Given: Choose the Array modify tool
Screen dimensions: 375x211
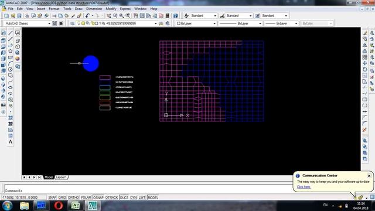Looking at the screenshot, I should (365, 57).
